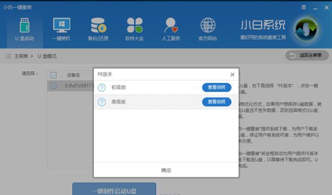332x195 pixels.
Task: Open the 官方网站 official website tab
Action: point(207,29)
